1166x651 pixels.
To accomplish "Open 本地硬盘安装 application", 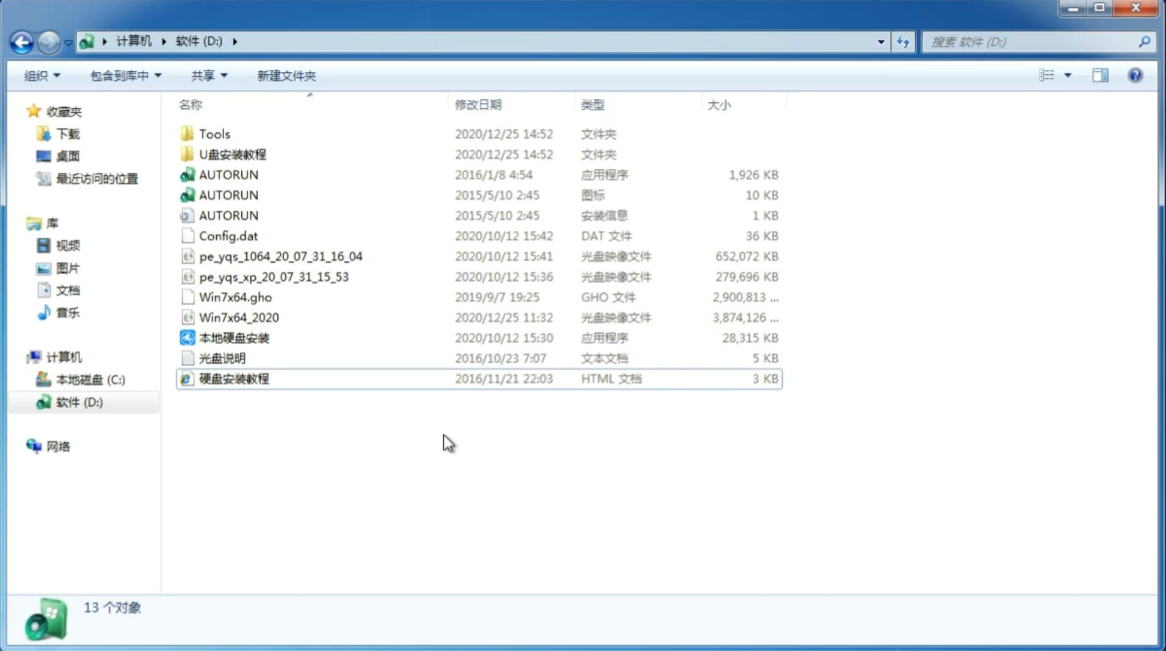I will coord(234,337).
